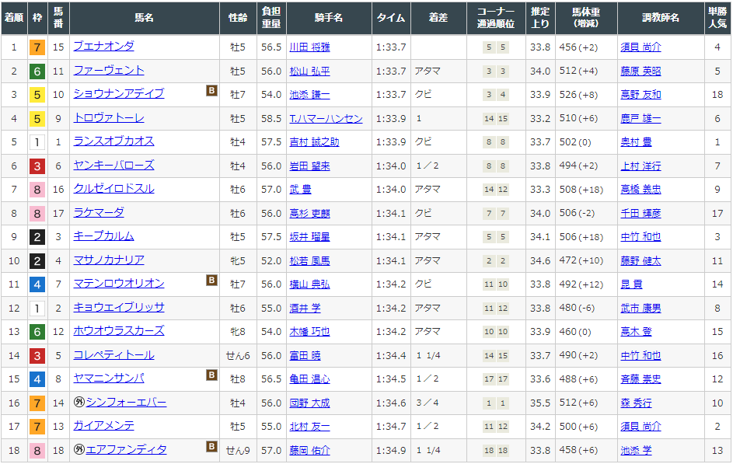Open the トロヴァトーレ horse link
Screen dimensions: 733x464
click(x=108, y=118)
